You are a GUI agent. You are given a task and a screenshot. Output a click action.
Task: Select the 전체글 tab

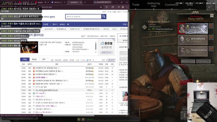click(x=25, y=59)
